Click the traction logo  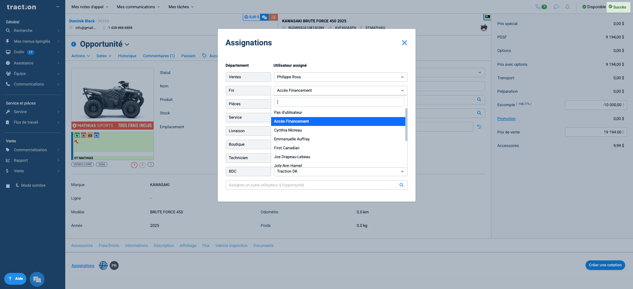pos(21,7)
